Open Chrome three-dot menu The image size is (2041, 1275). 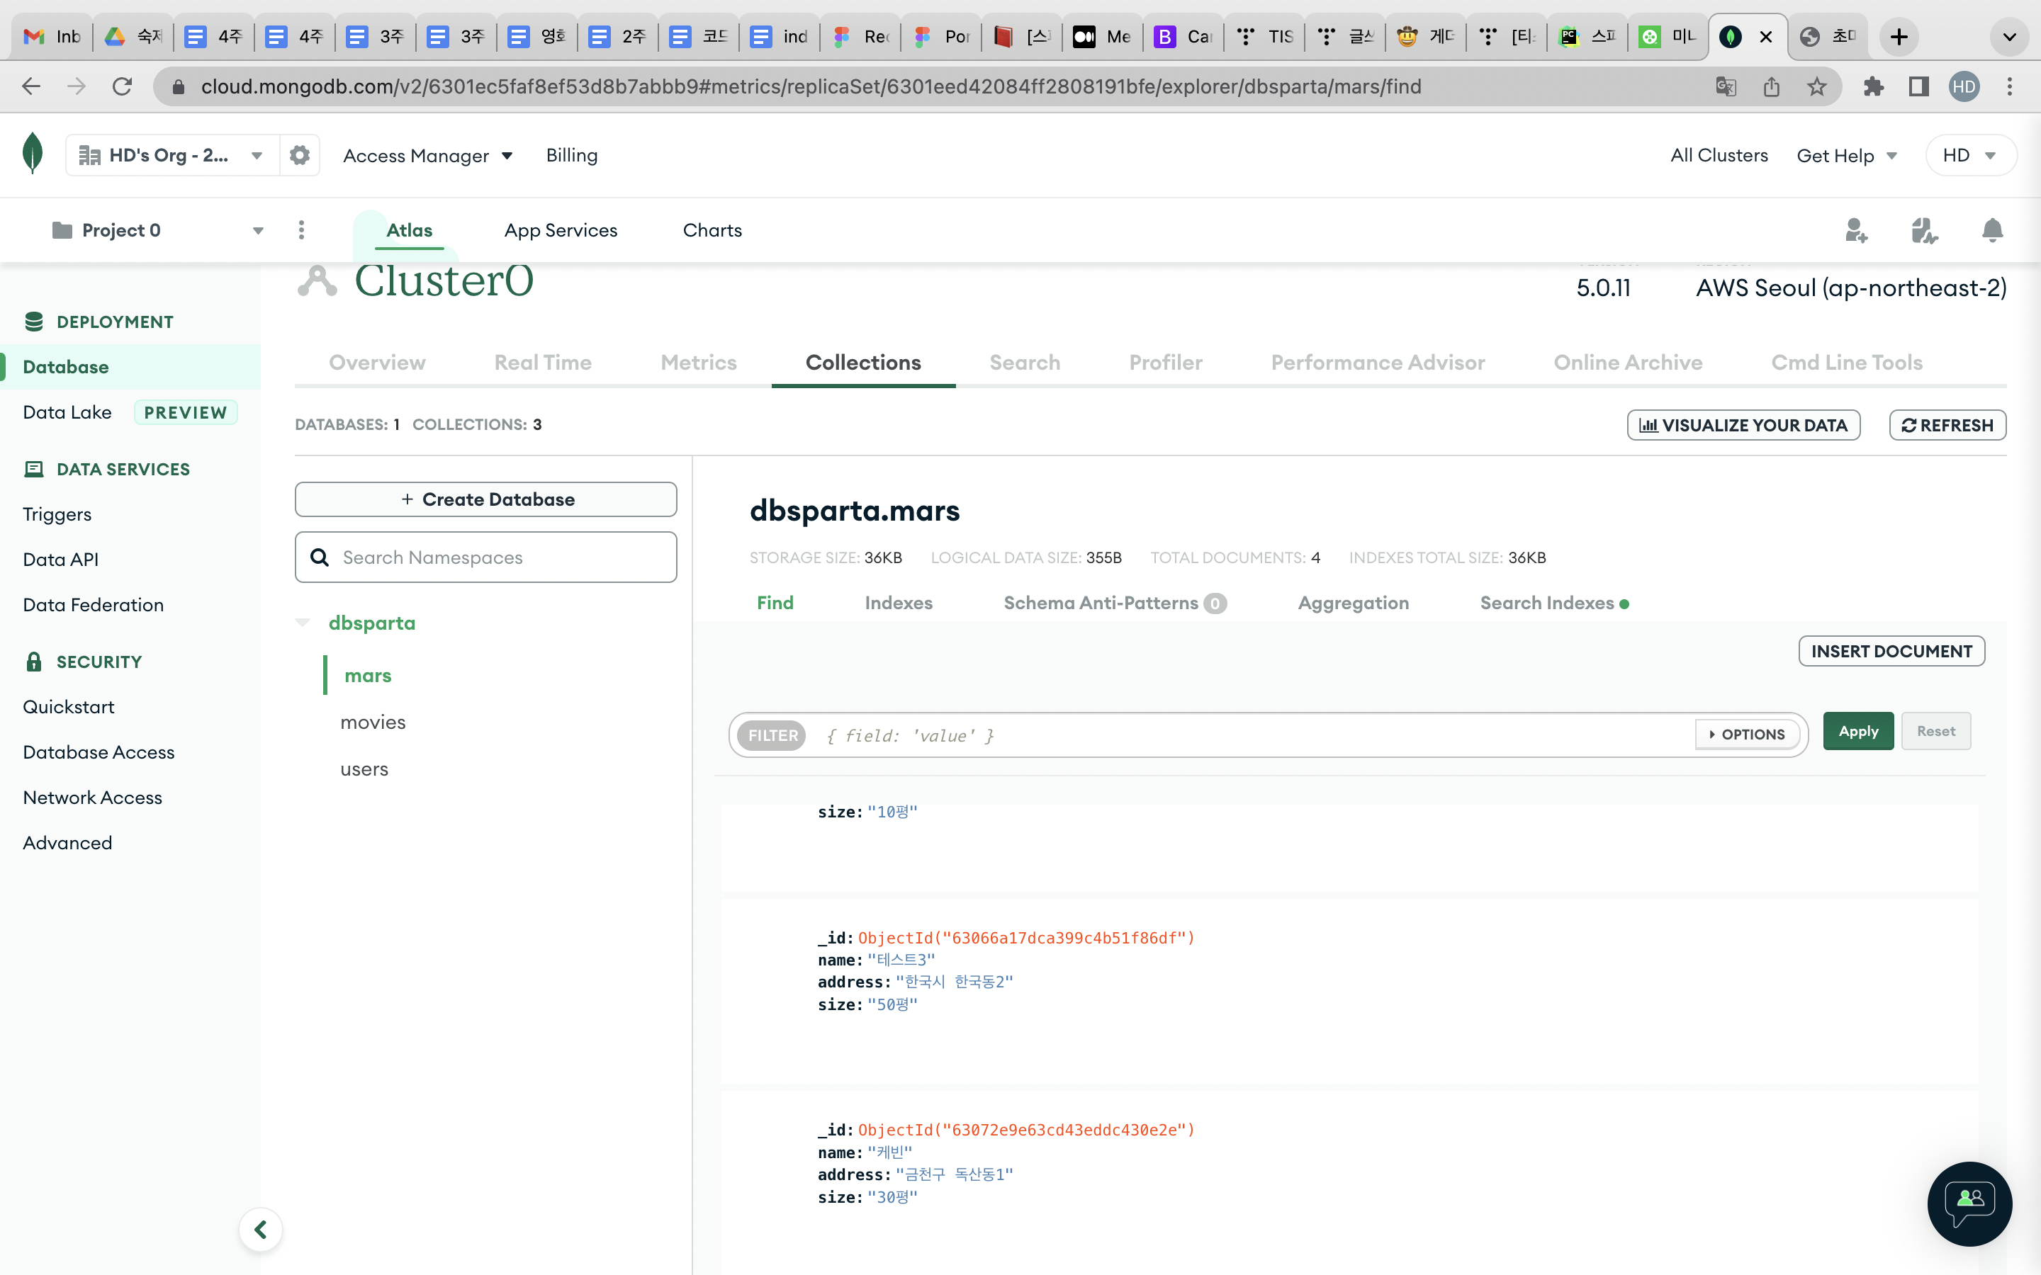pos(2010,86)
